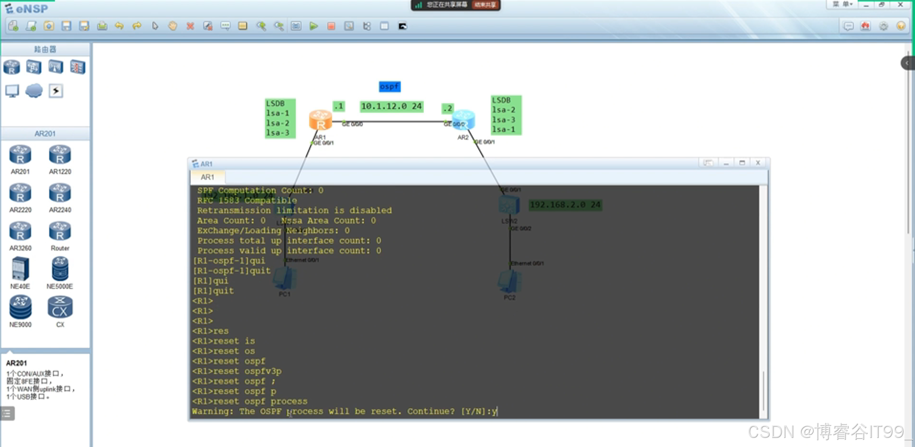Open the forum chat icon at top right
The image size is (915, 447).
(849, 26)
